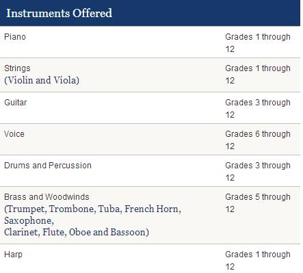
Task: Select the Strings instrument label
Action: click(17, 68)
